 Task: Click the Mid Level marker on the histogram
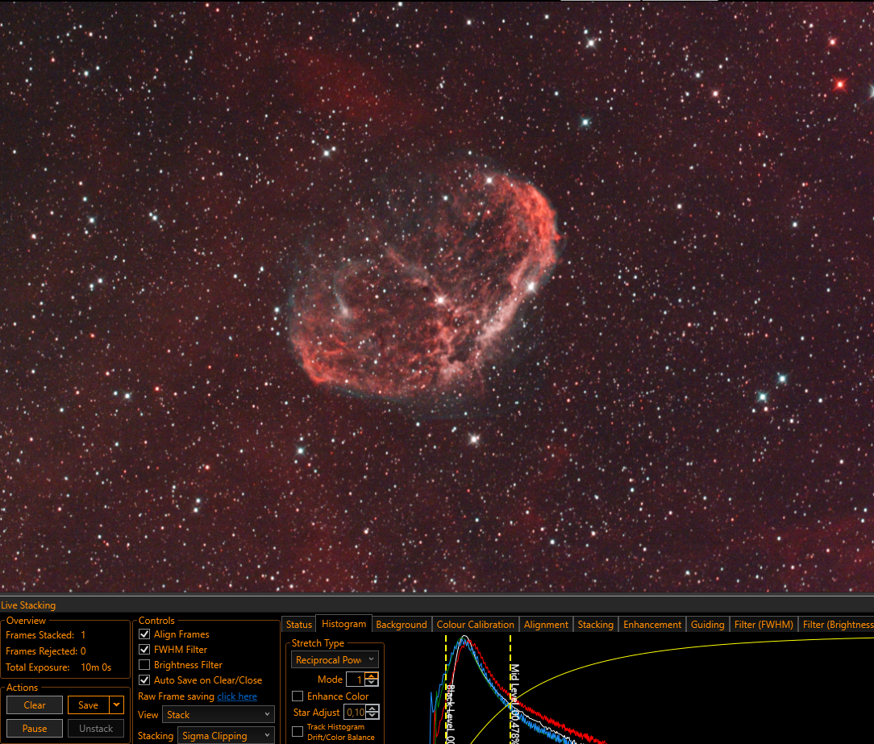click(510, 689)
